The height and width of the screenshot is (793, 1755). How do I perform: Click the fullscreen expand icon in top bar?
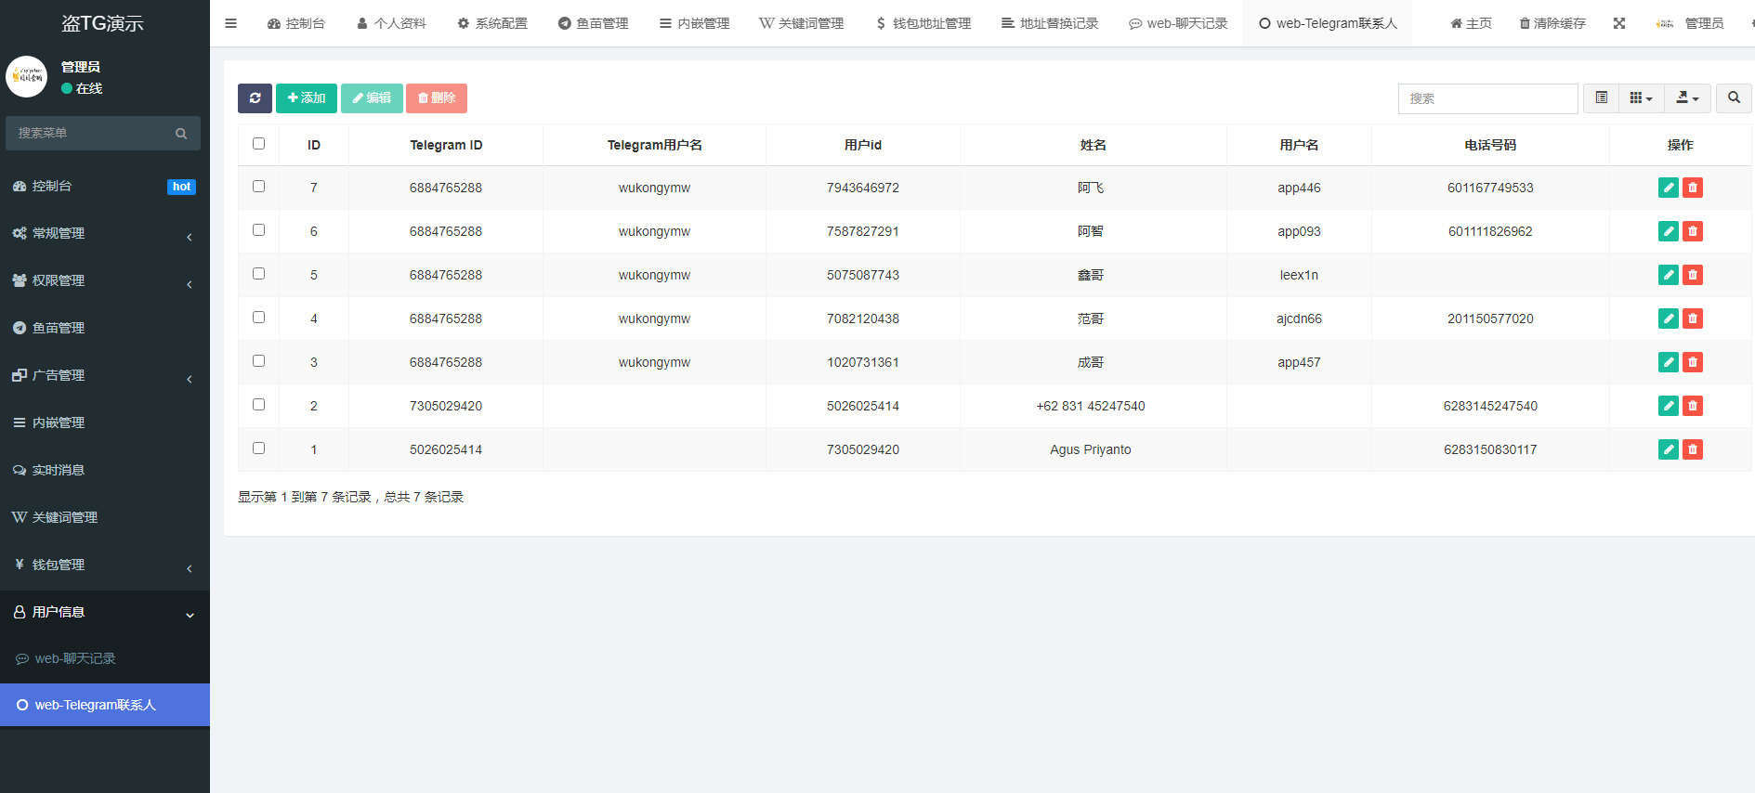[x=1619, y=23]
